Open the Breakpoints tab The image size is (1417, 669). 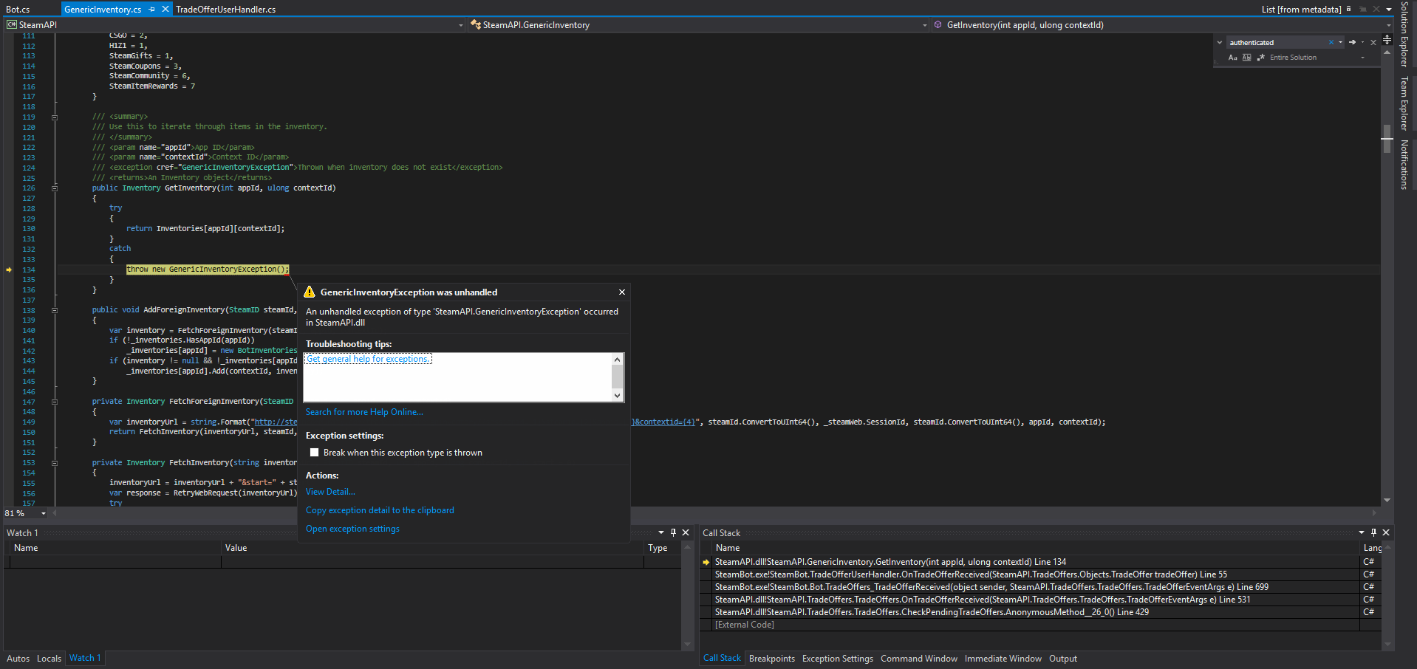[771, 659]
